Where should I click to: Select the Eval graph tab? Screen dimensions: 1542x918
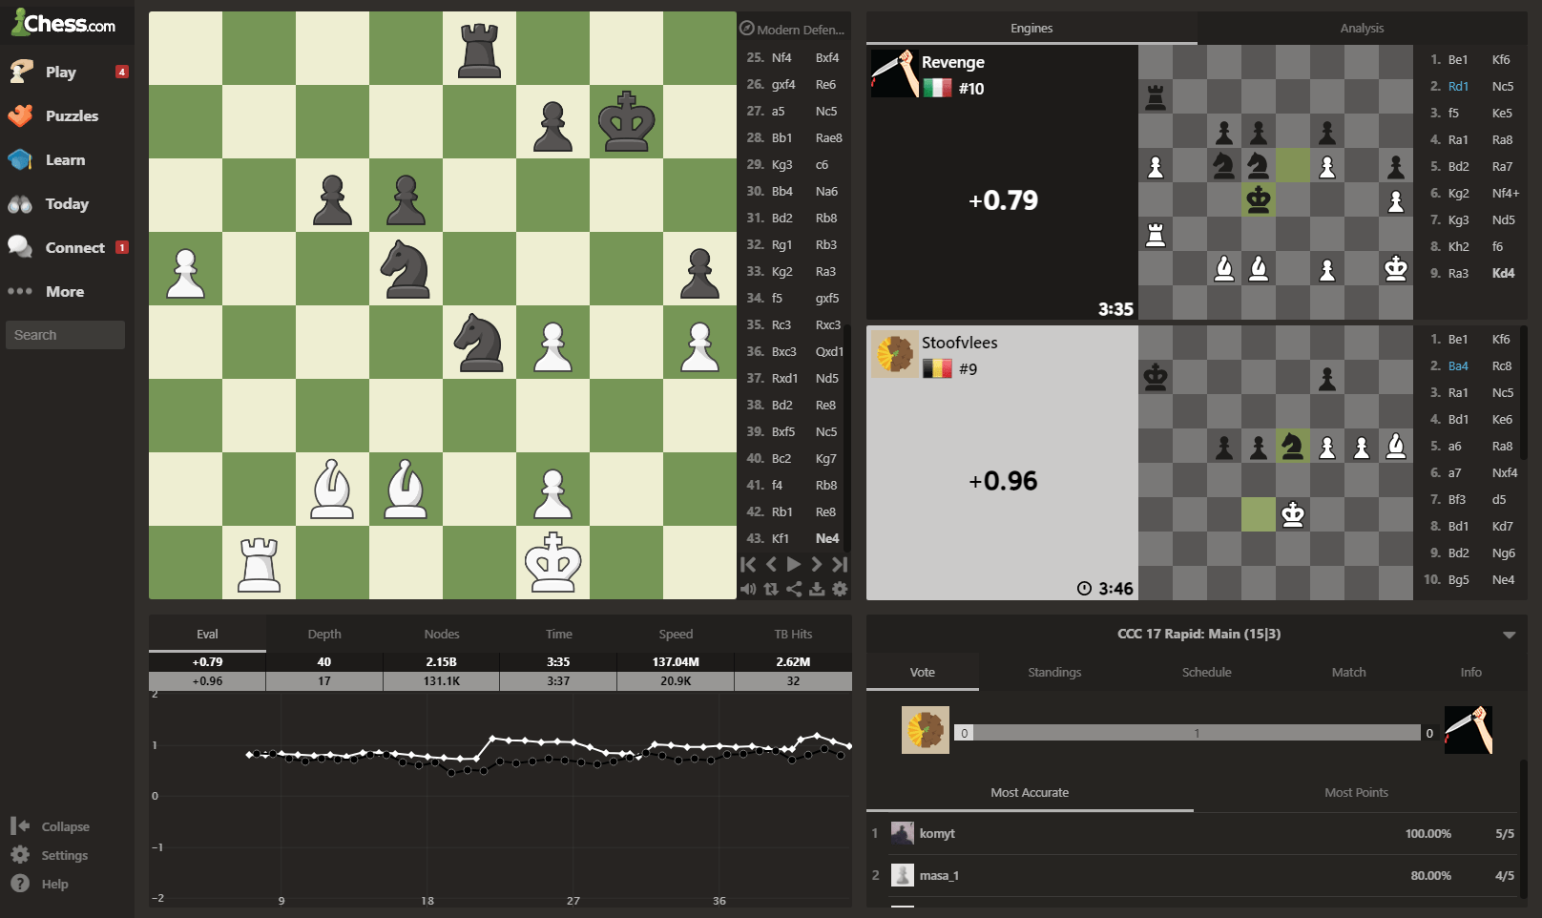(x=207, y=634)
